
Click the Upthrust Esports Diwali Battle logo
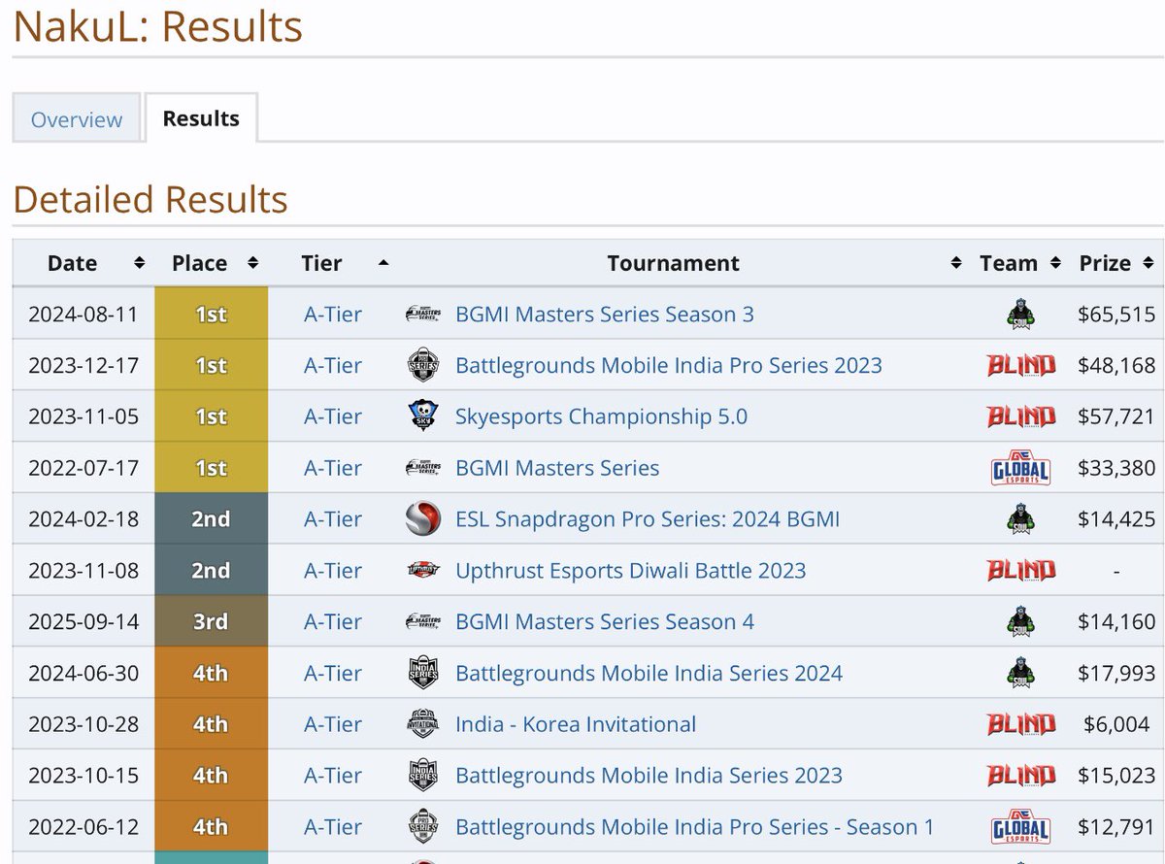click(x=423, y=571)
